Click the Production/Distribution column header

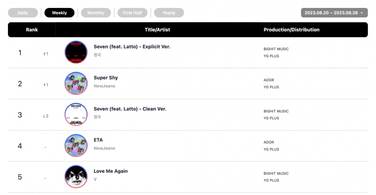291,30
